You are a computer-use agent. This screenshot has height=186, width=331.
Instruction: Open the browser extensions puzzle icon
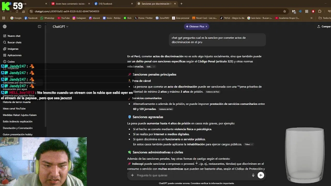(320, 11)
